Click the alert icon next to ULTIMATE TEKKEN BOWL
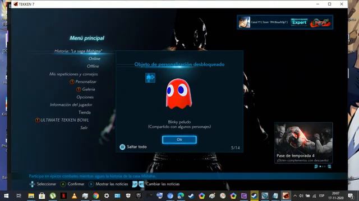Viewport: 359px width, 201px height. 38,120
